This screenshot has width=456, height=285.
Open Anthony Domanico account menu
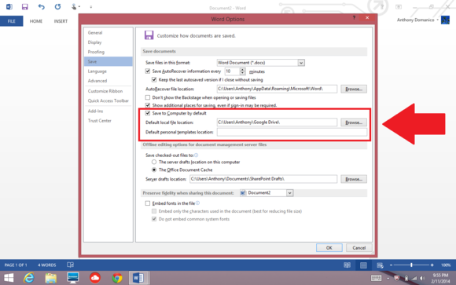417,20
